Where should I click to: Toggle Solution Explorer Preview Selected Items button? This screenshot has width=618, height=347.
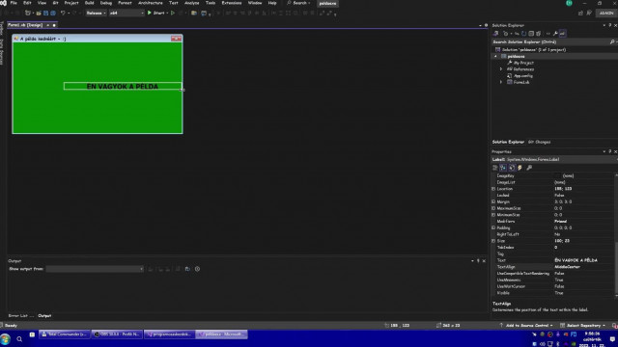click(562, 34)
